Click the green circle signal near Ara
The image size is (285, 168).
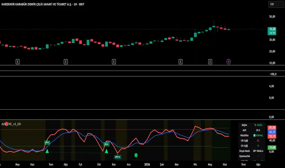click(136, 155)
